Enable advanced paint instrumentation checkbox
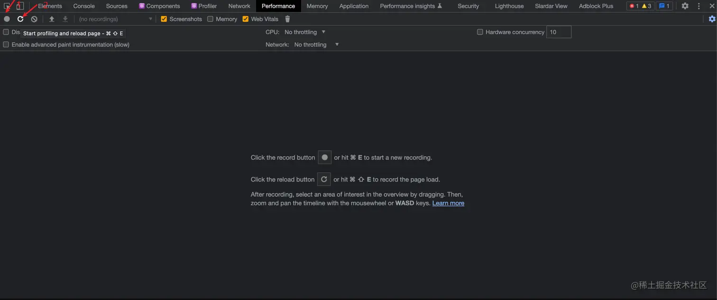The image size is (717, 300). 6,45
